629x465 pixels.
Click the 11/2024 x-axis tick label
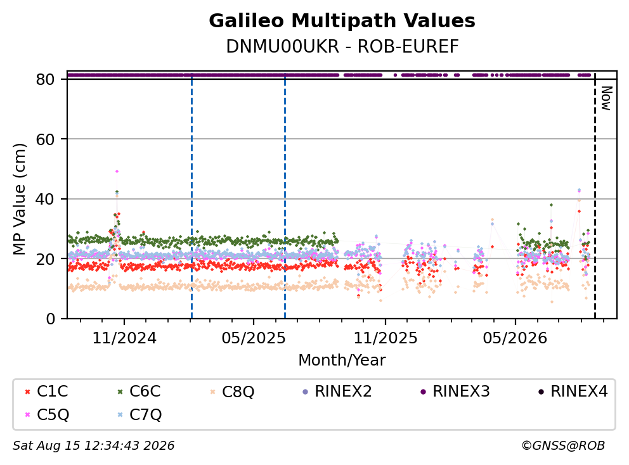pos(124,338)
